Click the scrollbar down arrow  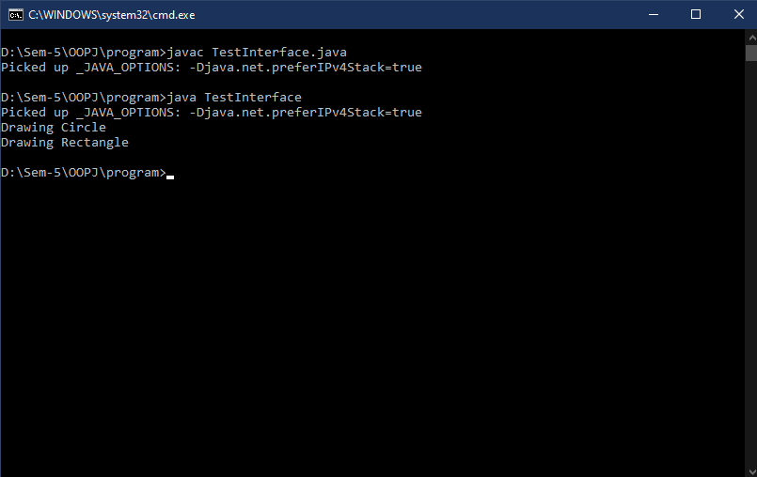[x=751, y=471]
